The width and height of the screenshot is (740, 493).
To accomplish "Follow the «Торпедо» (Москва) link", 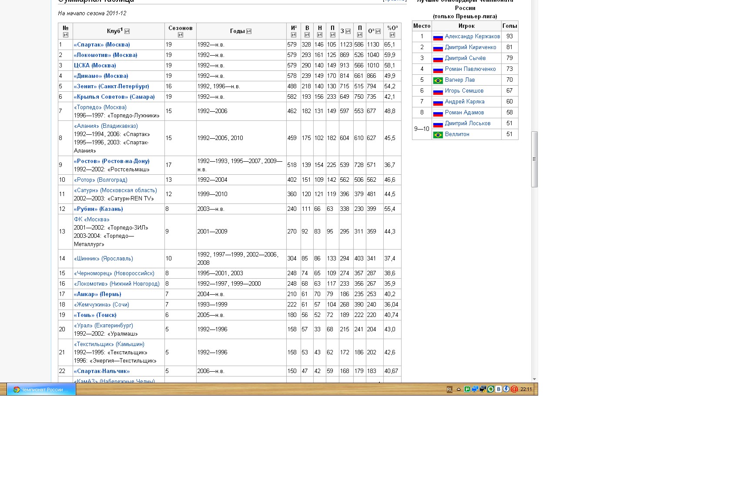I will tap(100, 107).
